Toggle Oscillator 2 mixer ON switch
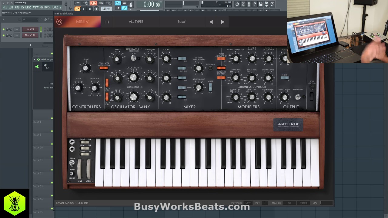 tap(182, 78)
